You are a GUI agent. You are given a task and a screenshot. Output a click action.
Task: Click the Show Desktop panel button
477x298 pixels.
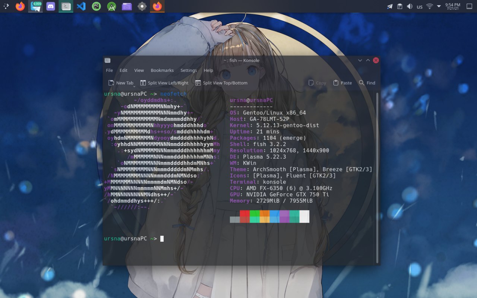click(x=470, y=6)
